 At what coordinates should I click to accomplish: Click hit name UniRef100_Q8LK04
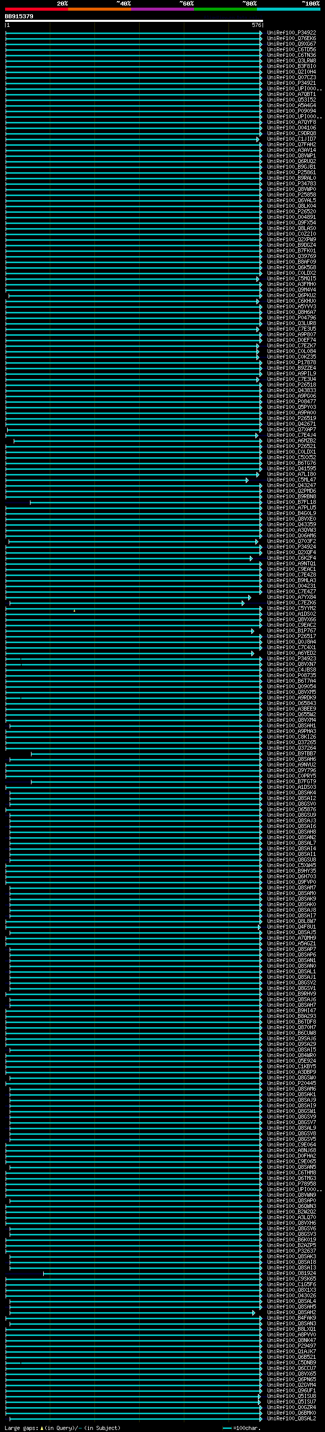tap(291, 206)
